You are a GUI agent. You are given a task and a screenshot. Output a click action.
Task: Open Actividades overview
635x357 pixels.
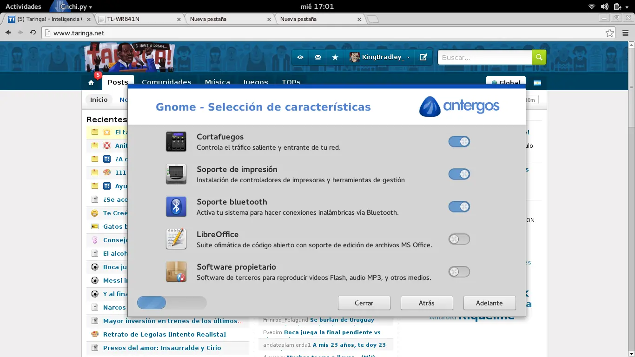23,7
